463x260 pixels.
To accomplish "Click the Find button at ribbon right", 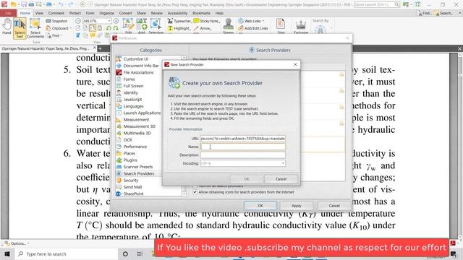I will pyautogui.click(x=424, y=13).
